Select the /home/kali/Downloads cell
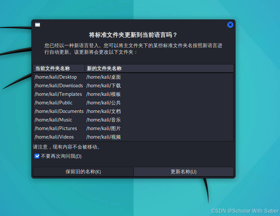 [59, 86]
